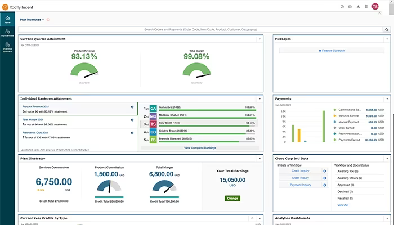
Task: Click Bonuses Earned amount 5,000.00
Action: point(371,116)
